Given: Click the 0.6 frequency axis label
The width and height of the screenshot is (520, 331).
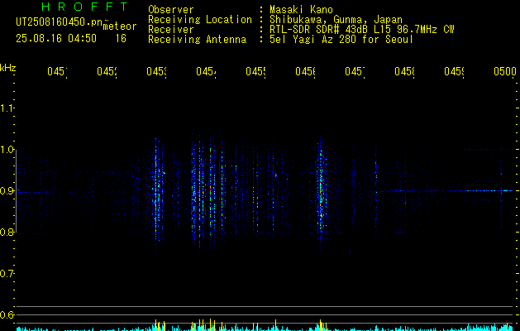Looking at the screenshot, I should pos(7,314).
